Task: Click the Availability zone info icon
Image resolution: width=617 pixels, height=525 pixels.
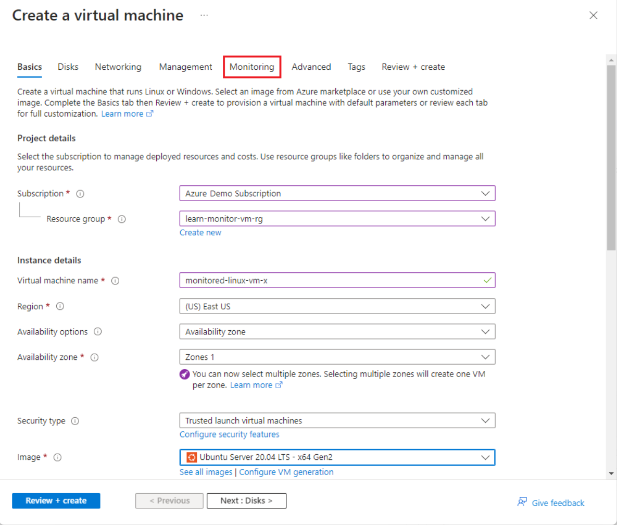Action: pyautogui.click(x=94, y=357)
